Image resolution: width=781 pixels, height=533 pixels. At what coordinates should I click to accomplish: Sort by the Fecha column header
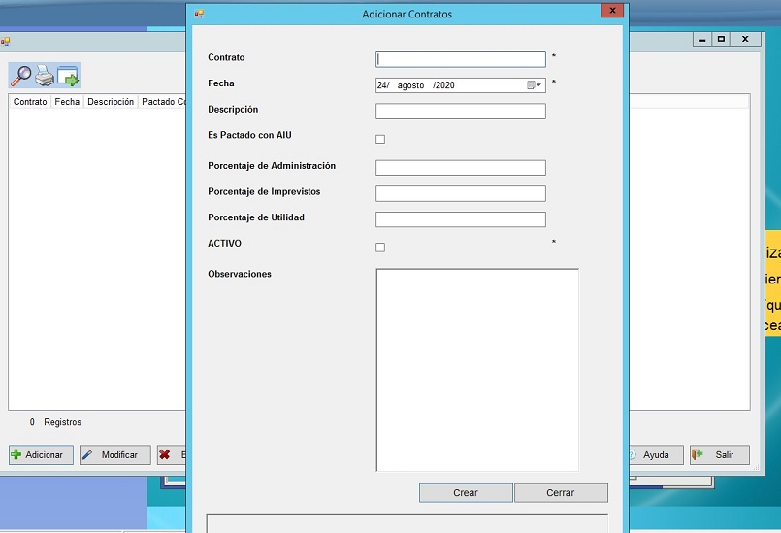[67, 102]
